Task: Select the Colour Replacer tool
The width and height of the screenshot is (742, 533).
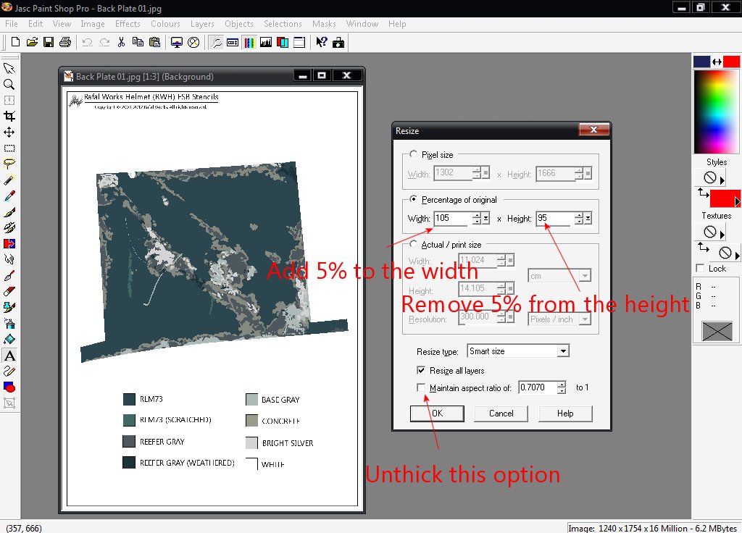Action: [9, 243]
